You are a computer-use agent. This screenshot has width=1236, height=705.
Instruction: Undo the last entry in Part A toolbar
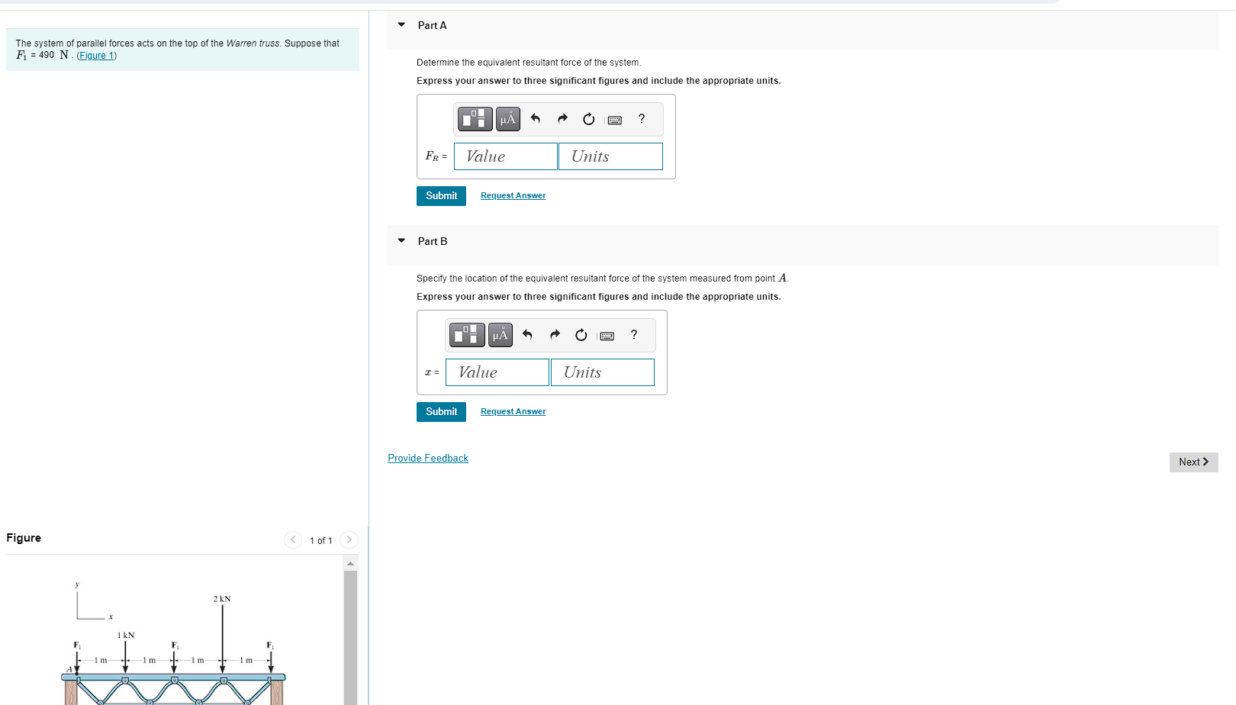click(535, 119)
